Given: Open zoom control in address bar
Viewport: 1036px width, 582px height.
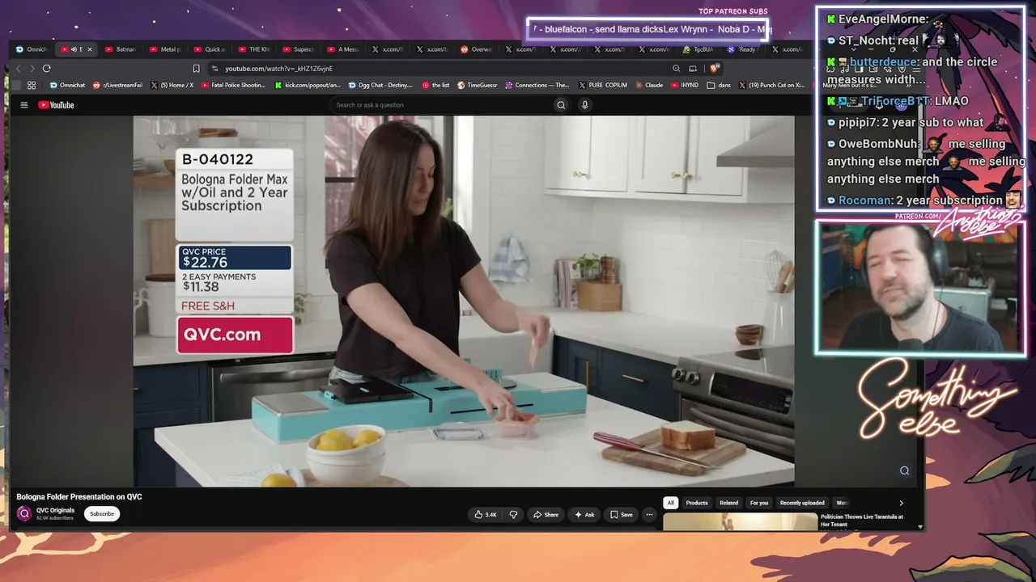Looking at the screenshot, I should pyautogui.click(x=676, y=69).
